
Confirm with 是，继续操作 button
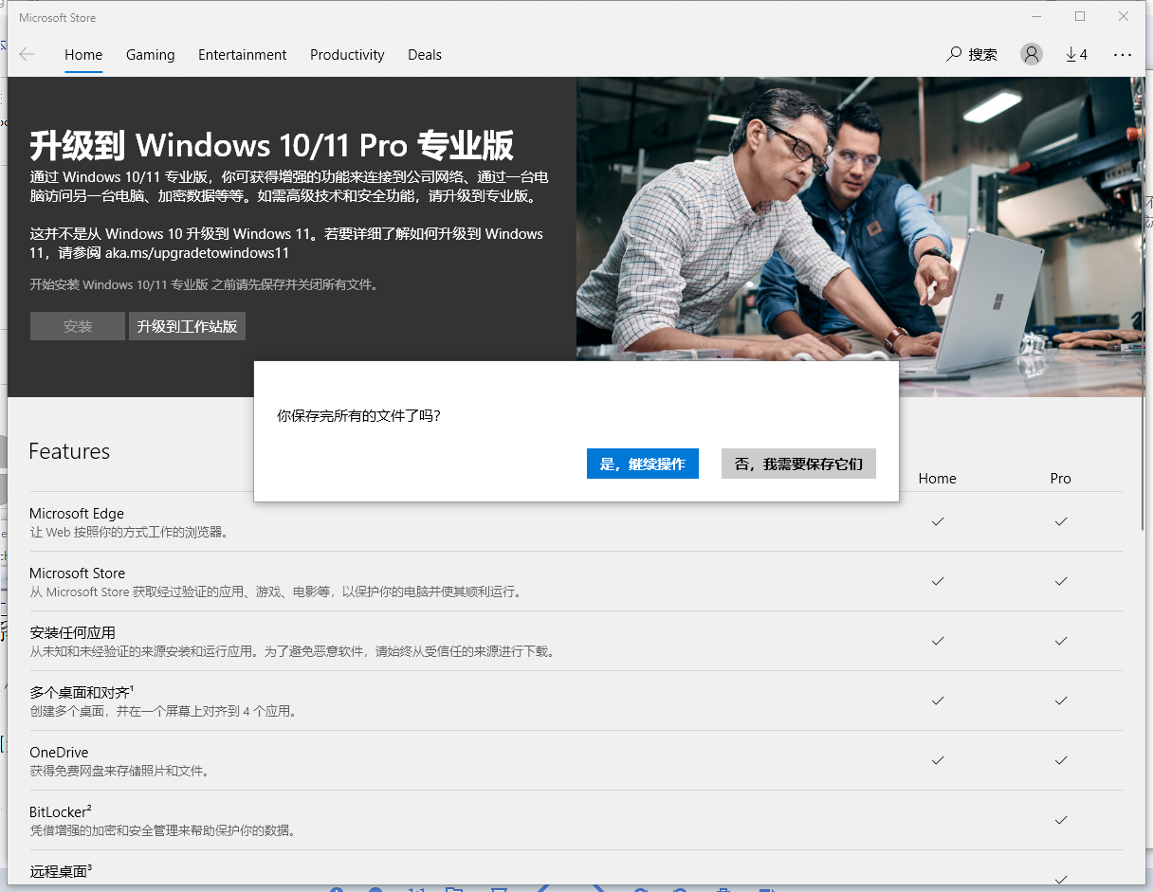pos(642,464)
